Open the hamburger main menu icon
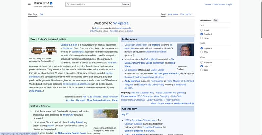 pyautogui.click(x=29, y=4)
